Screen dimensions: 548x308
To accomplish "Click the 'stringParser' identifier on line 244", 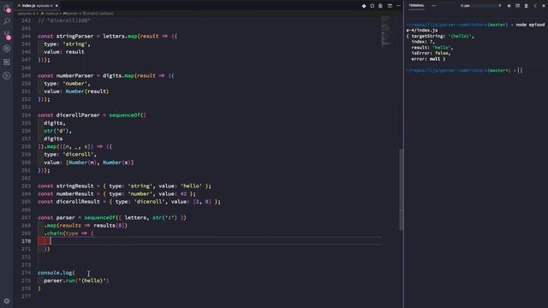I will [x=74, y=36].
